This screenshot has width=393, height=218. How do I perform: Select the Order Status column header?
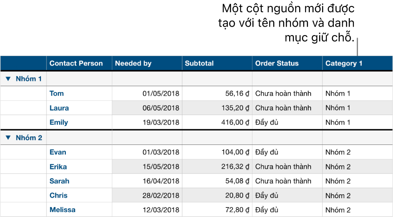coord(277,63)
